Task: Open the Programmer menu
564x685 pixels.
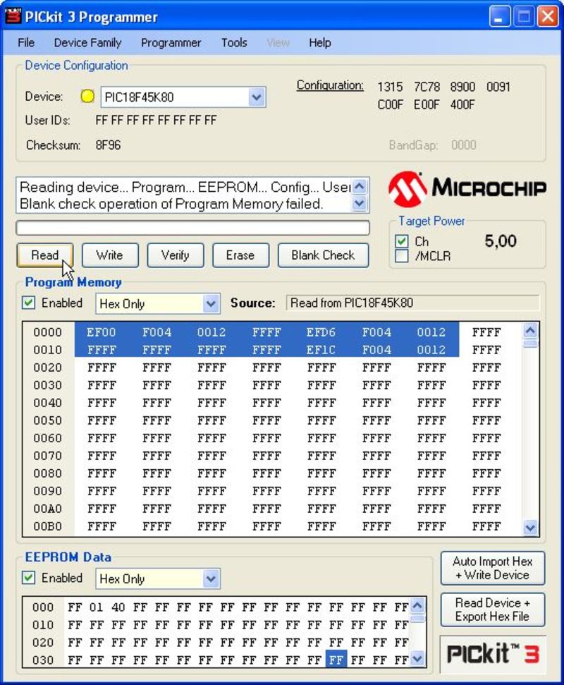Action: click(x=171, y=42)
